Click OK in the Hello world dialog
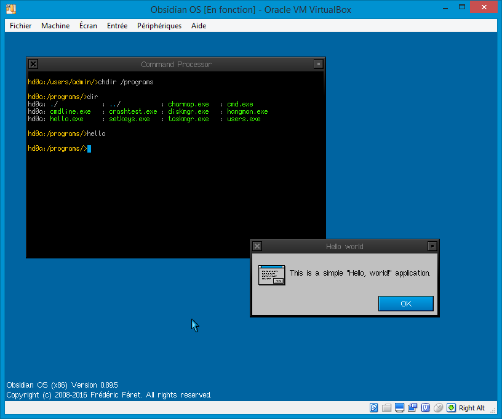502x419 pixels. coord(405,303)
